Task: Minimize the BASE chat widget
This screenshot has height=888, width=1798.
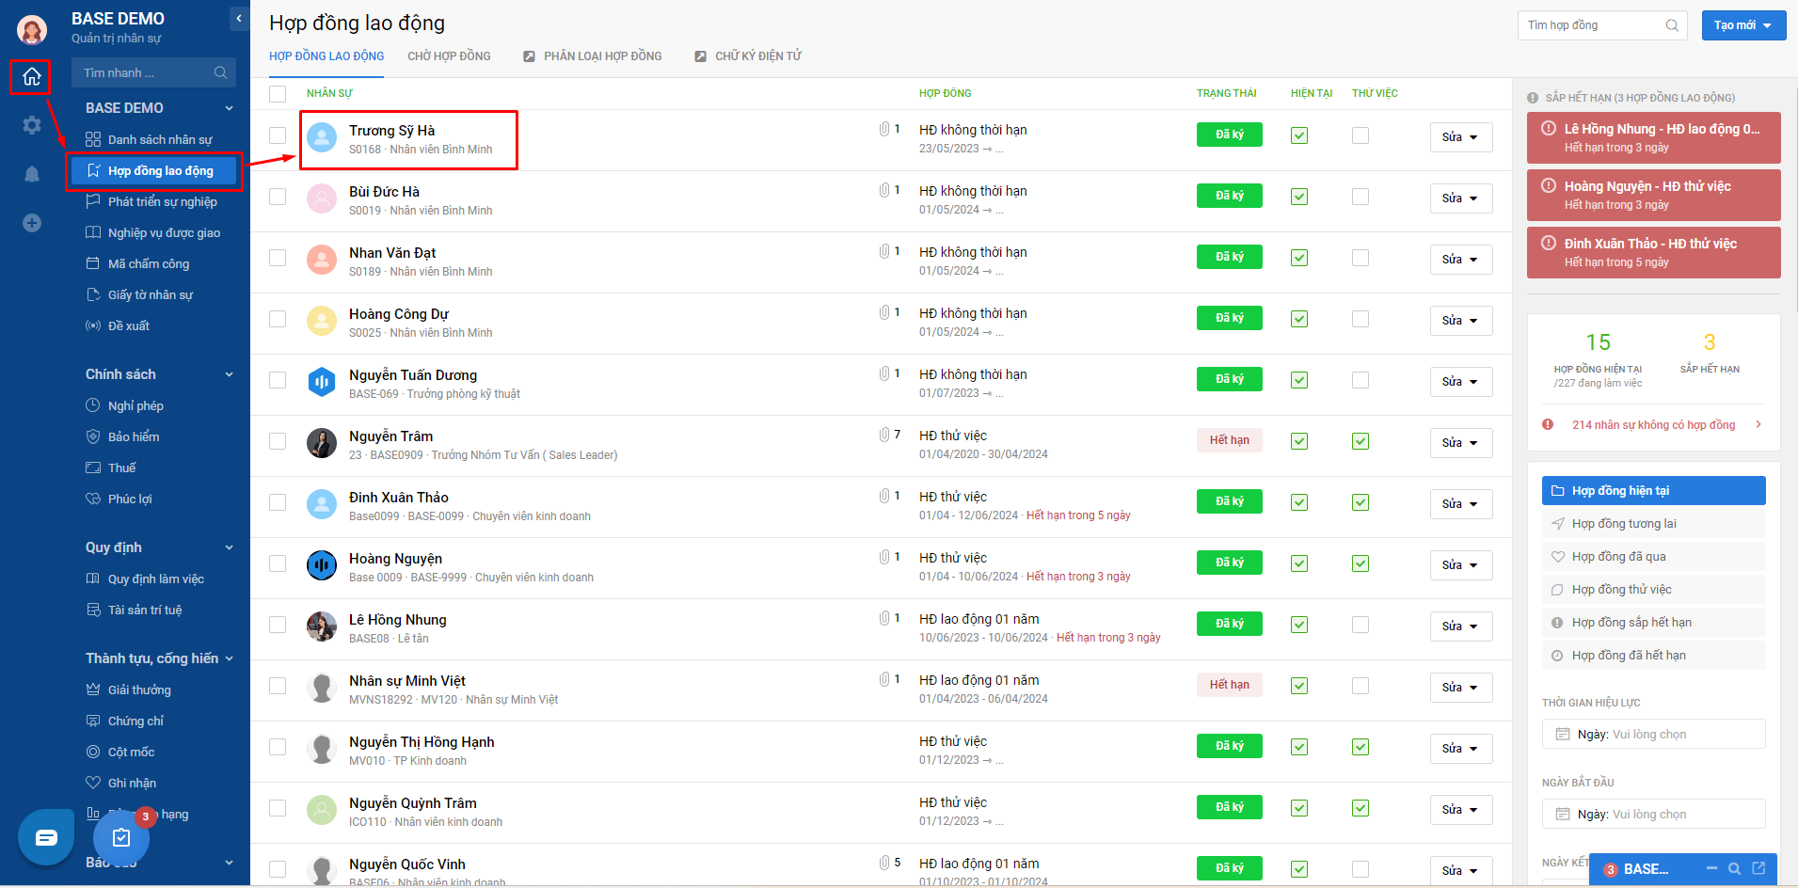Action: point(1711,868)
